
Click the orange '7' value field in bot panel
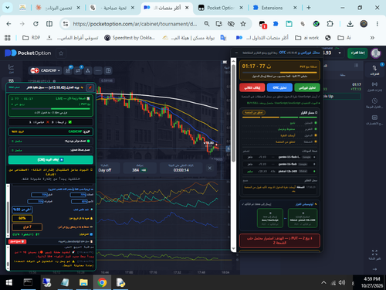pos(27,227)
